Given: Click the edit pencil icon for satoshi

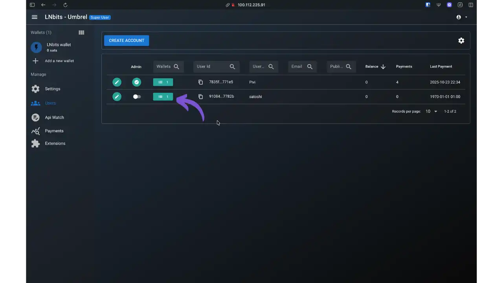Looking at the screenshot, I should [117, 97].
